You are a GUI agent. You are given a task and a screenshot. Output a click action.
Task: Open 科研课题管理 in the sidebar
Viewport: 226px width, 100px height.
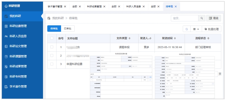[x=22, y=56]
